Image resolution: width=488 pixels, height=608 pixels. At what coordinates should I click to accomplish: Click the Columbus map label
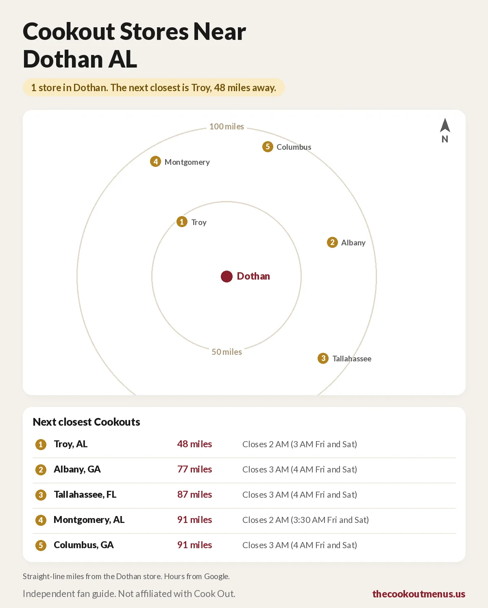294,147
